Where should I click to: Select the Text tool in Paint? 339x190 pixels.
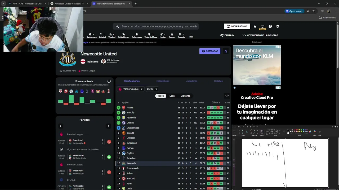pos(257,130)
